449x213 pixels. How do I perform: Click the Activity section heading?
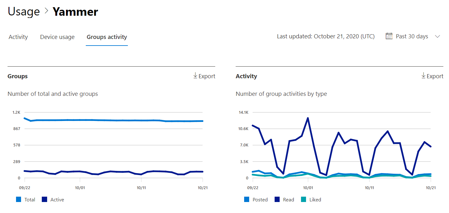coord(246,76)
